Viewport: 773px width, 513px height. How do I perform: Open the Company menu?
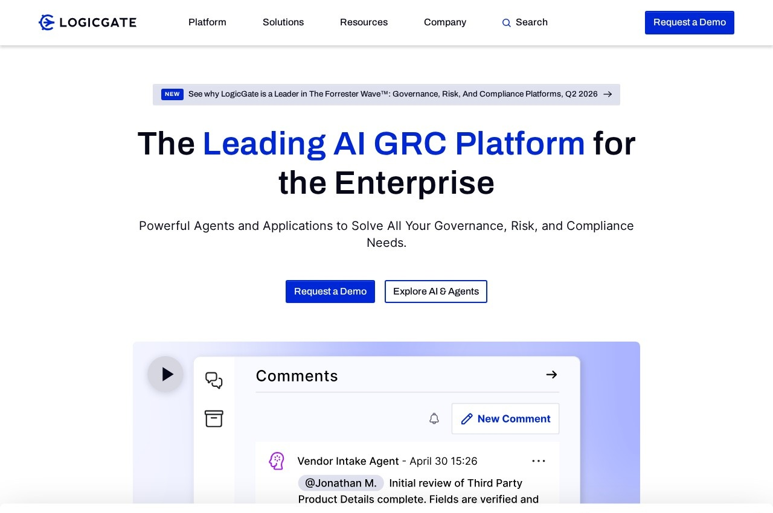tap(445, 22)
